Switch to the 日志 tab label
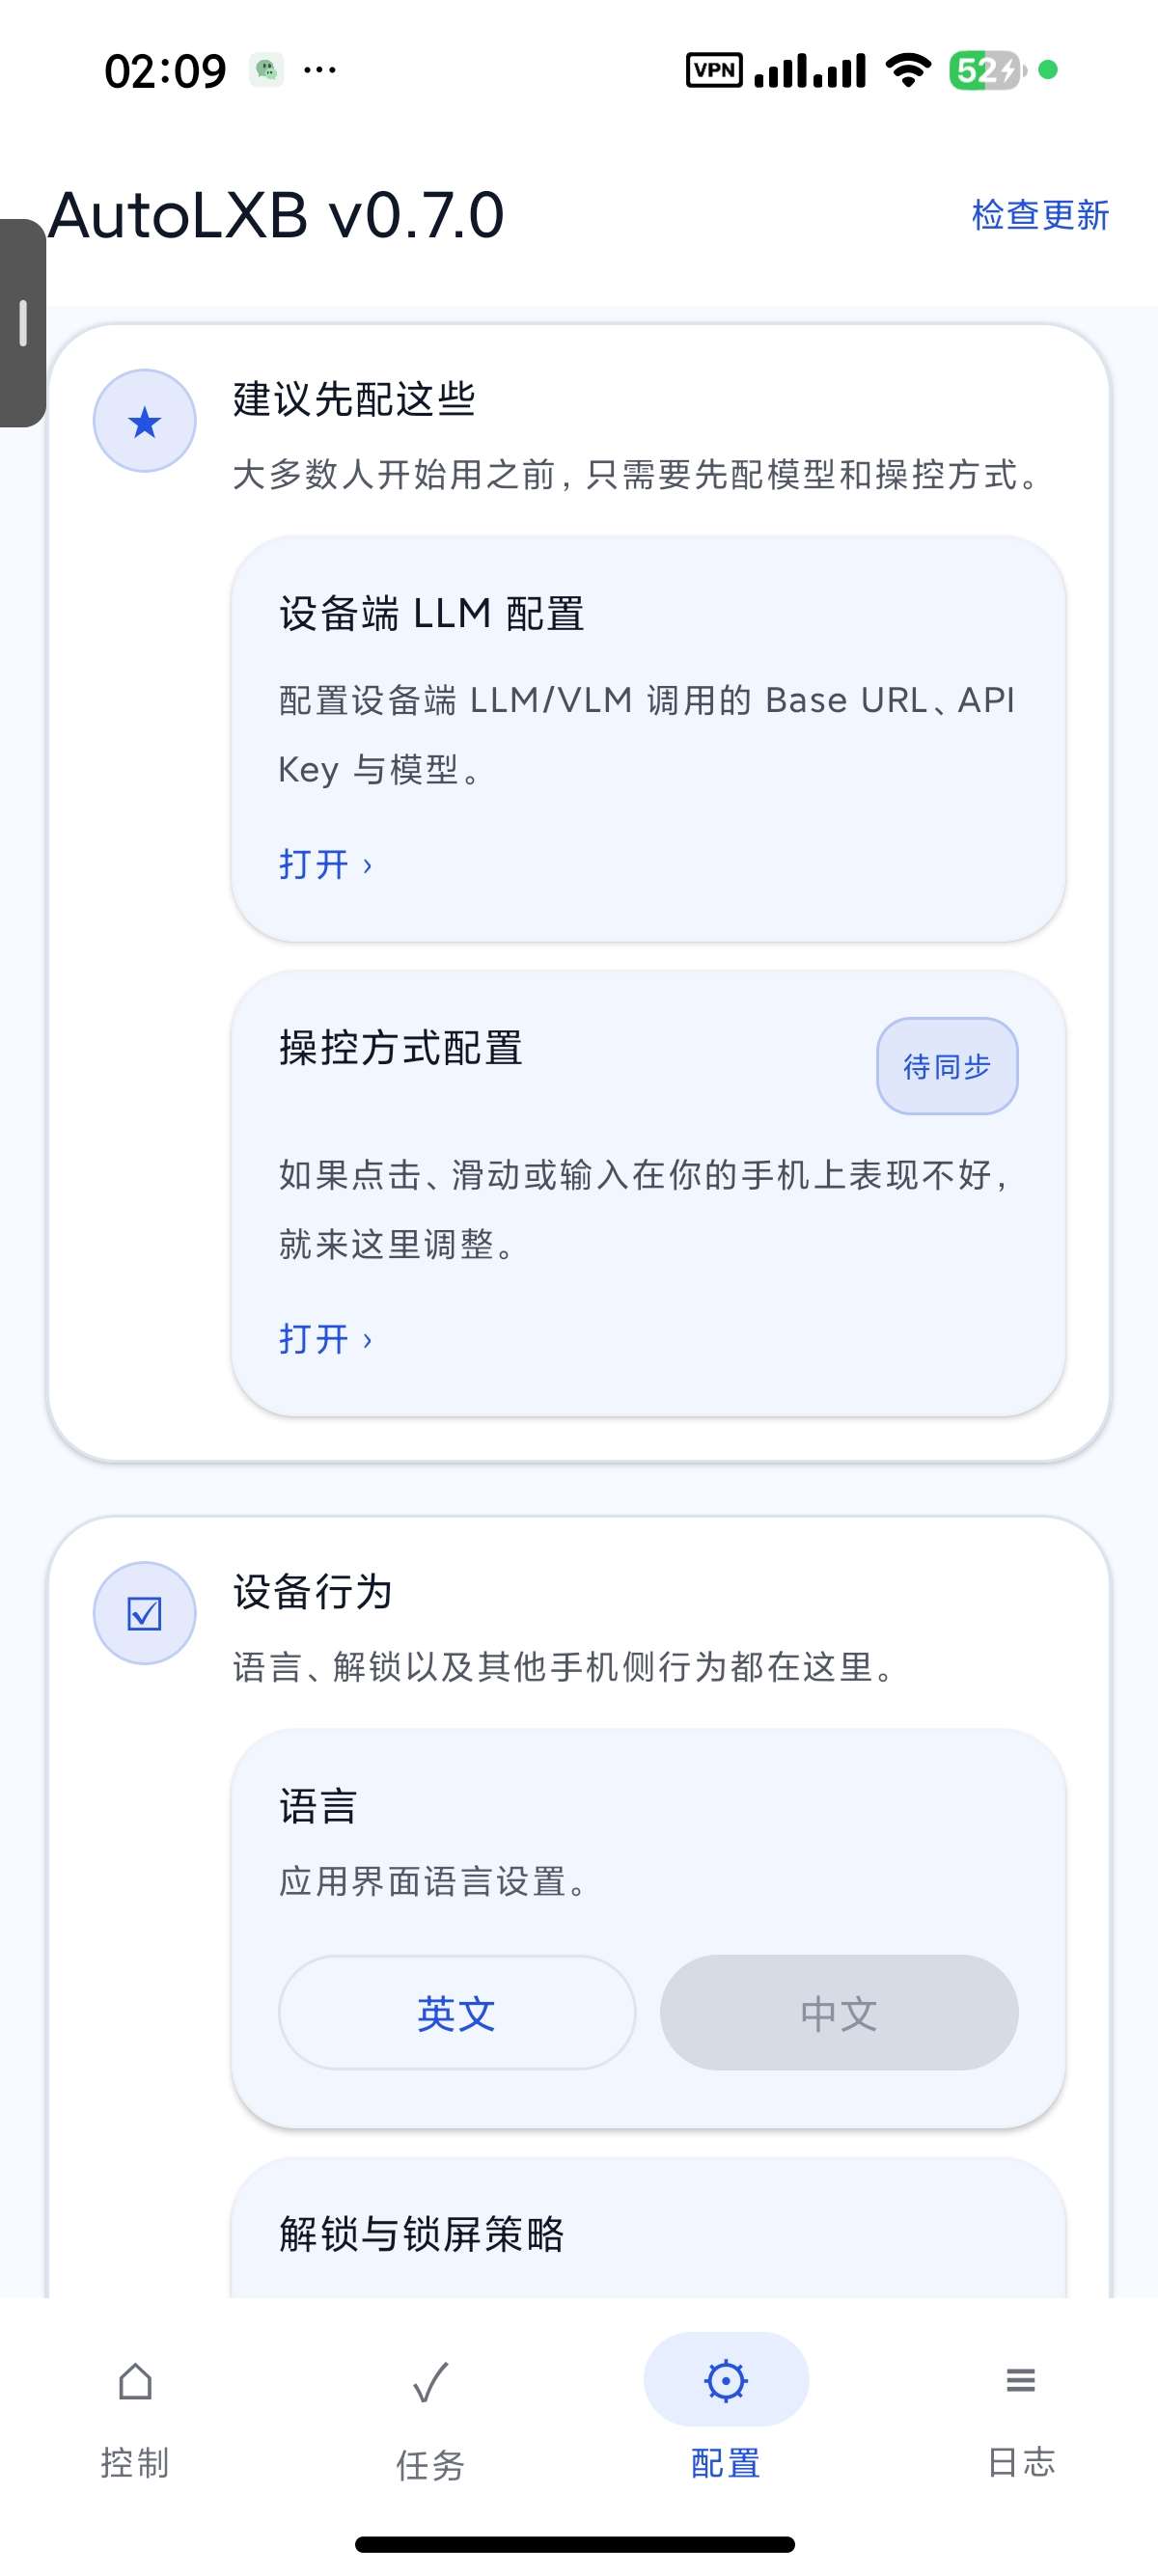The width and height of the screenshot is (1158, 2576). click(x=1021, y=2462)
